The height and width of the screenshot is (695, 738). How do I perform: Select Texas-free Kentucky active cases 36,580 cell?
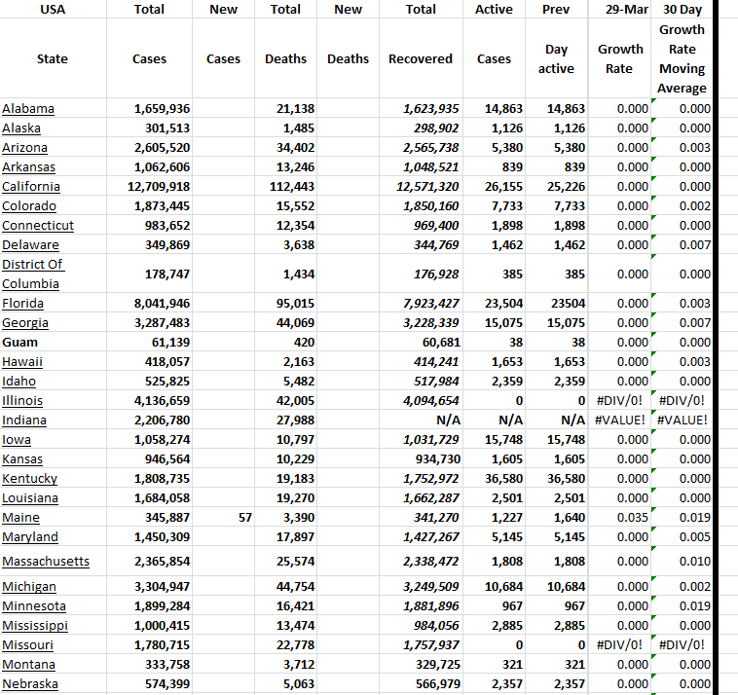(494, 479)
